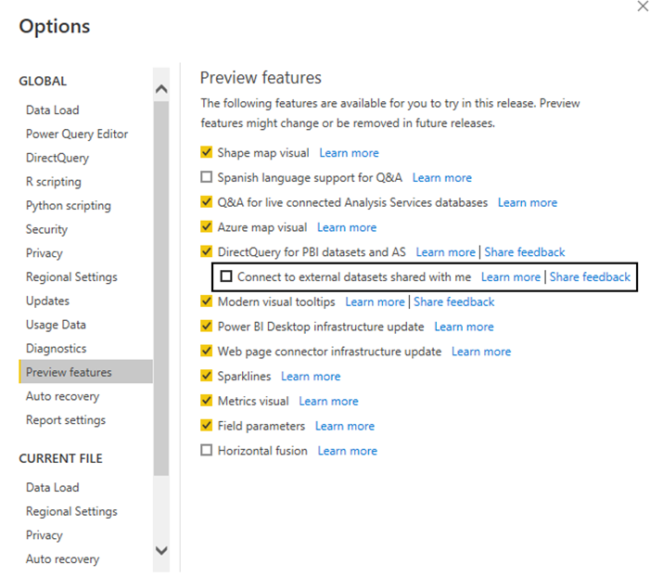Uncheck Shape map visual checkbox
Image resolution: width=650 pixels, height=577 pixels.
(207, 152)
